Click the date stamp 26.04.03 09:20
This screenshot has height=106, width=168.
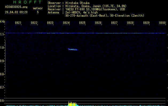[16, 12]
